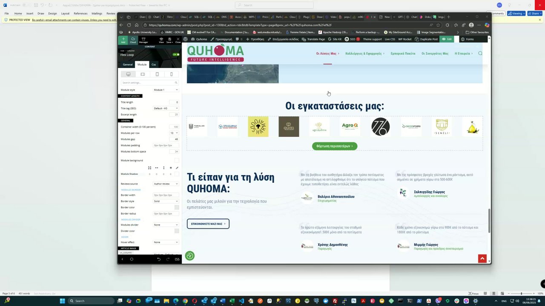
Task: Click the Windows taskbar search box
Action: coord(91,301)
